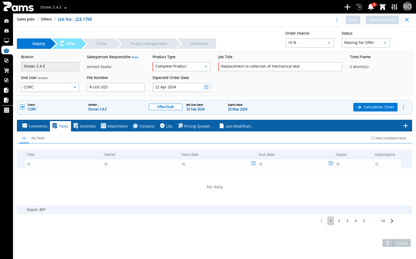The image size is (416, 259).
Task: Switch to the Activities tab
Action: coord(85,126)
